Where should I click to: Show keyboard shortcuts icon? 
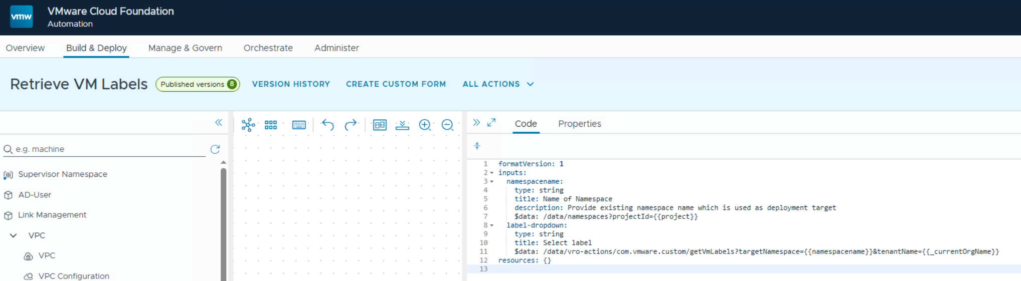[299, 125]
